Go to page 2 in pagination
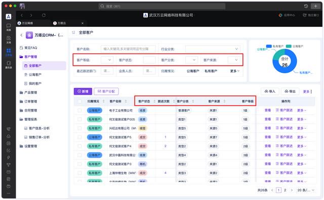324x200 pixels. (x=285, y=190)
